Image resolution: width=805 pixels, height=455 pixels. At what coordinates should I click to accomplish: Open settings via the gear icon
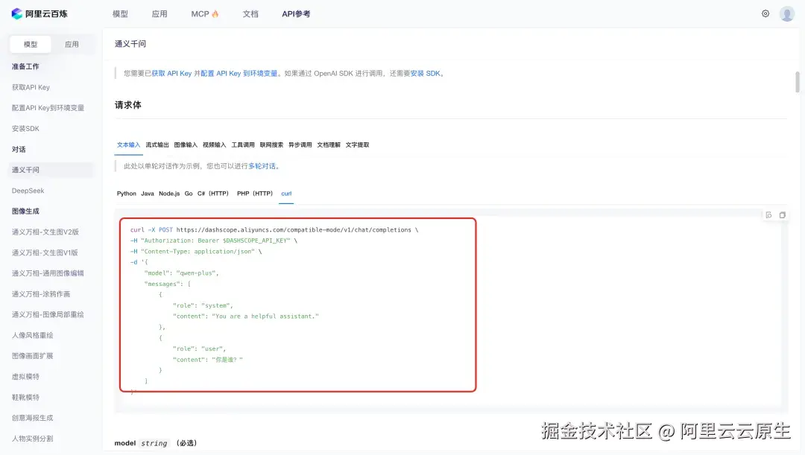(x=765, y=13)
